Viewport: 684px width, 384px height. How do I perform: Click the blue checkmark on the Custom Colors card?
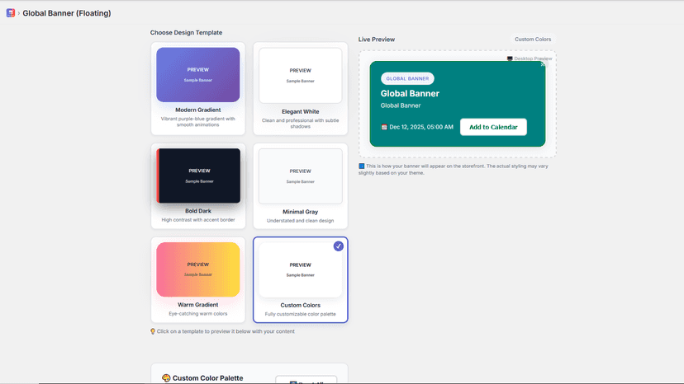pos(339,246)
